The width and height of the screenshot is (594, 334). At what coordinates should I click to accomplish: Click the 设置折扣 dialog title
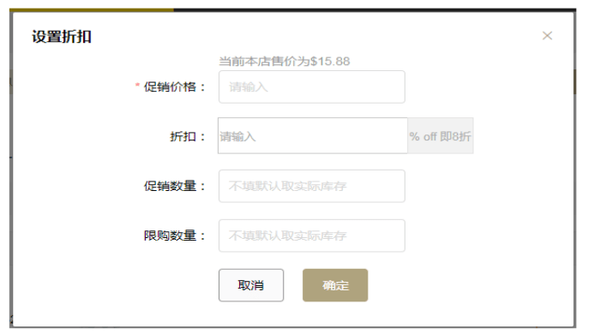tap(62, 37)
